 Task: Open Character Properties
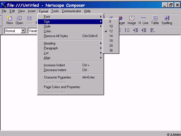pyautogui.click(x=70, y=77)
